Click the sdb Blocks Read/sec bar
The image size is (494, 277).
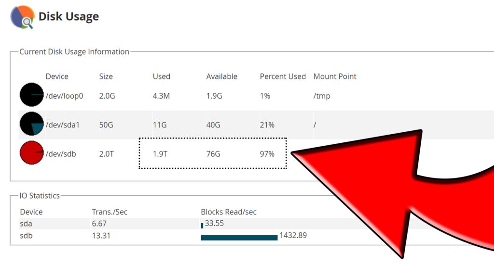[x=239, y=237]
